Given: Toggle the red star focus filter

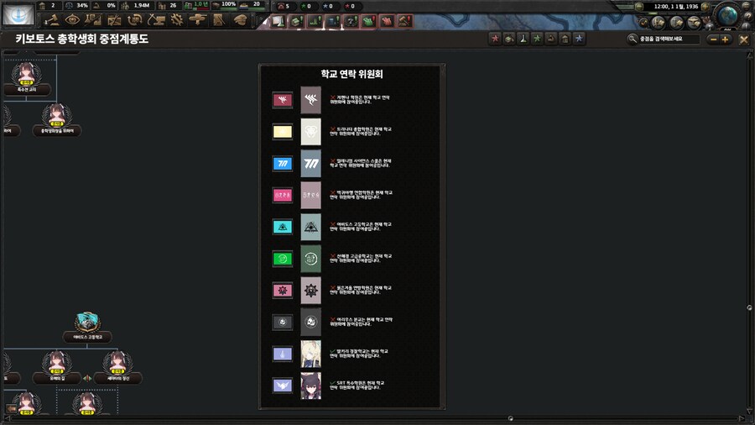Looking at the screenshot, I should (495, 39).
